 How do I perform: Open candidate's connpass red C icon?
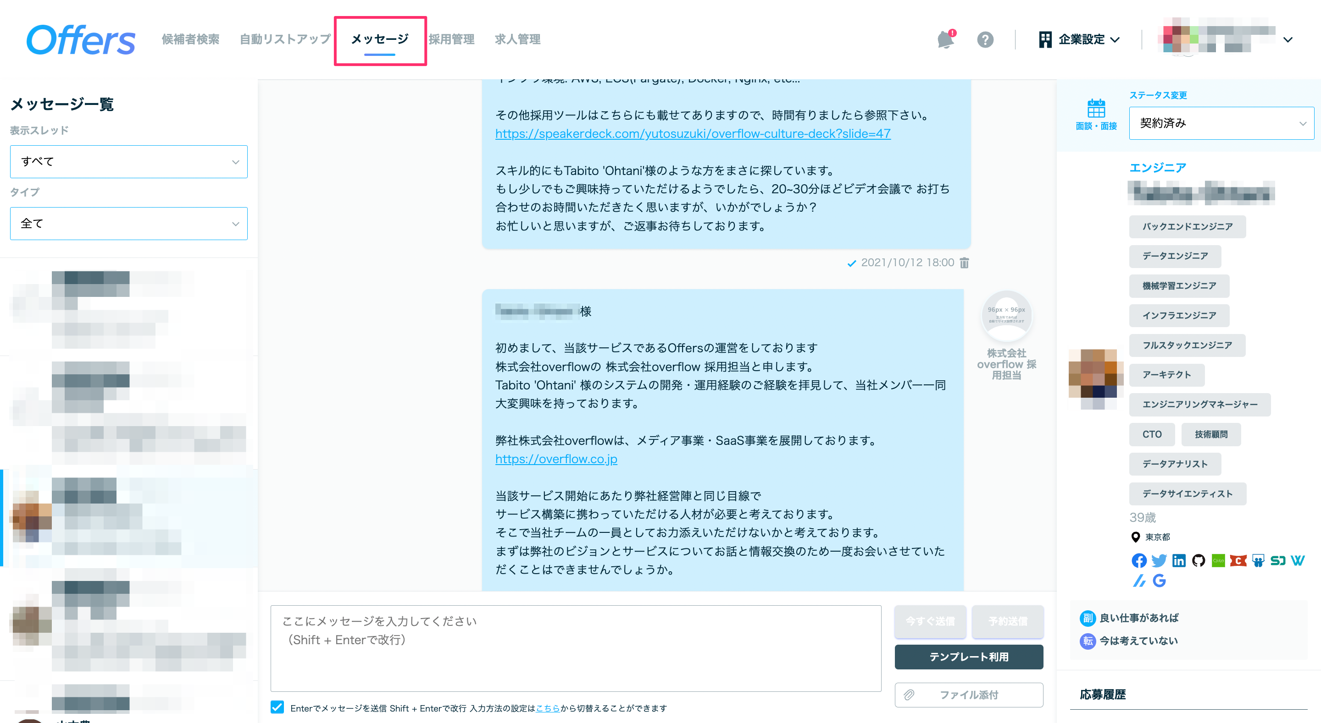tap(1238, 560)
